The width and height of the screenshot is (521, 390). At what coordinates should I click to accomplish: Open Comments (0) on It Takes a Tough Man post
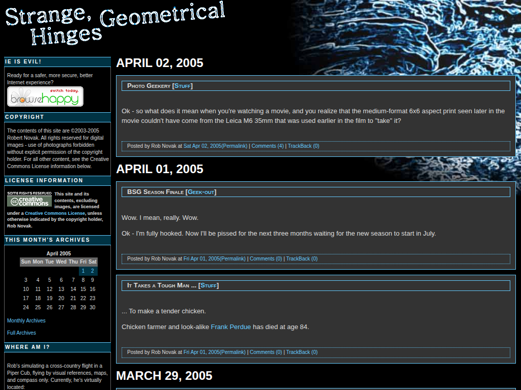(266, 352)
